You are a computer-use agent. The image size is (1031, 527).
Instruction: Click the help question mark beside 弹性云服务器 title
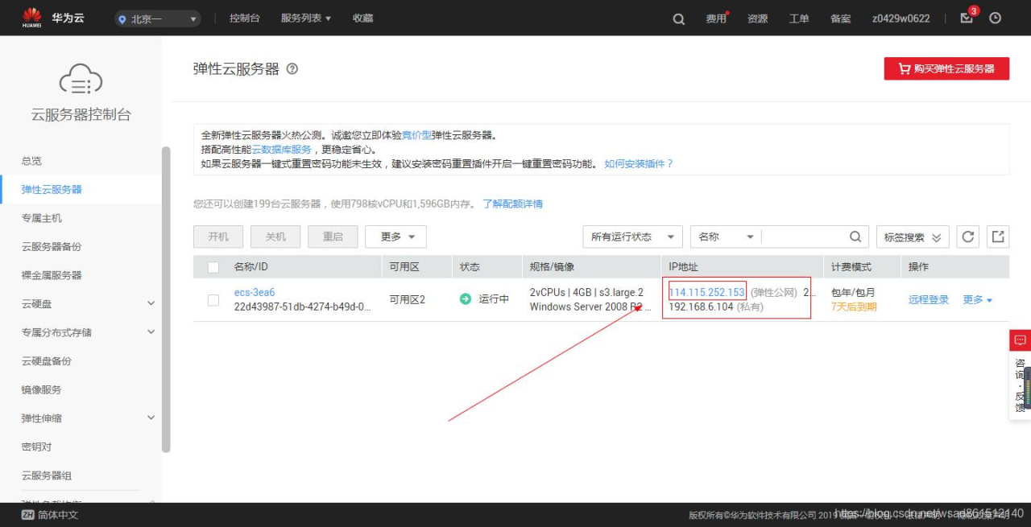pyautogui.click(x=292, y=69)
